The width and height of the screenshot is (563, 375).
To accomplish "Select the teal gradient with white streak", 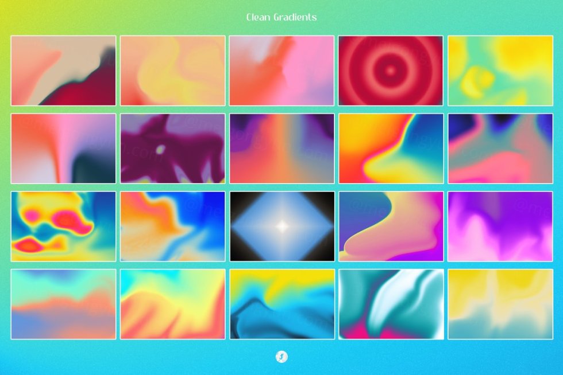I will tap(391, 304).
